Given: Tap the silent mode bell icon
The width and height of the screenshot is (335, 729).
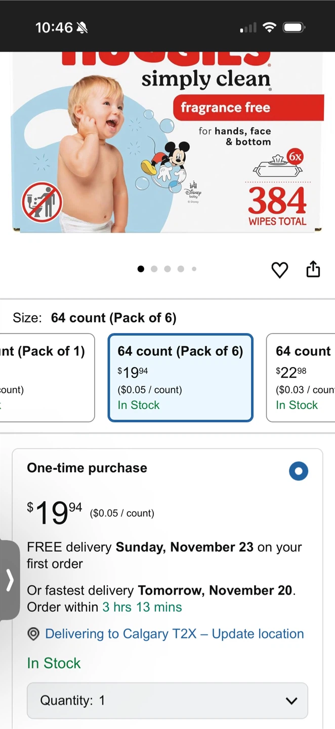Looking at the screenshot, I should (81, 28).
